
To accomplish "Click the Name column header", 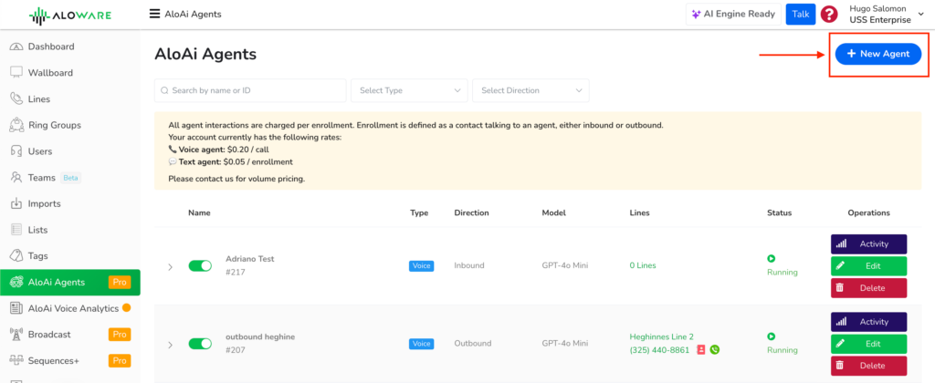I will 199,212.
